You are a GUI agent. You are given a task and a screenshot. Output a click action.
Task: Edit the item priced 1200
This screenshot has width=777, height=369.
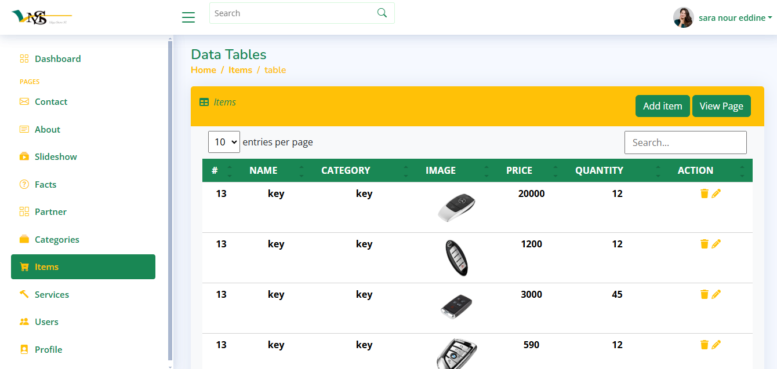tap(716, 244)
